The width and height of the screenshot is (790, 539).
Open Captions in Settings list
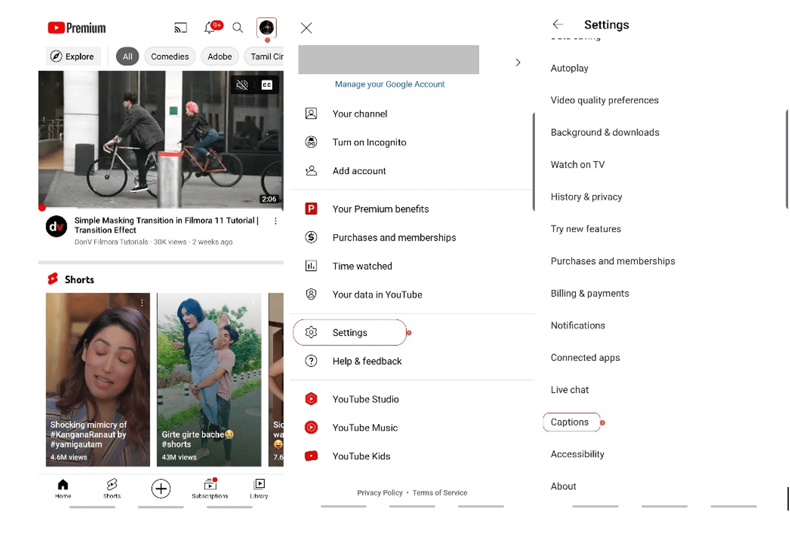(x=570, y=422)
